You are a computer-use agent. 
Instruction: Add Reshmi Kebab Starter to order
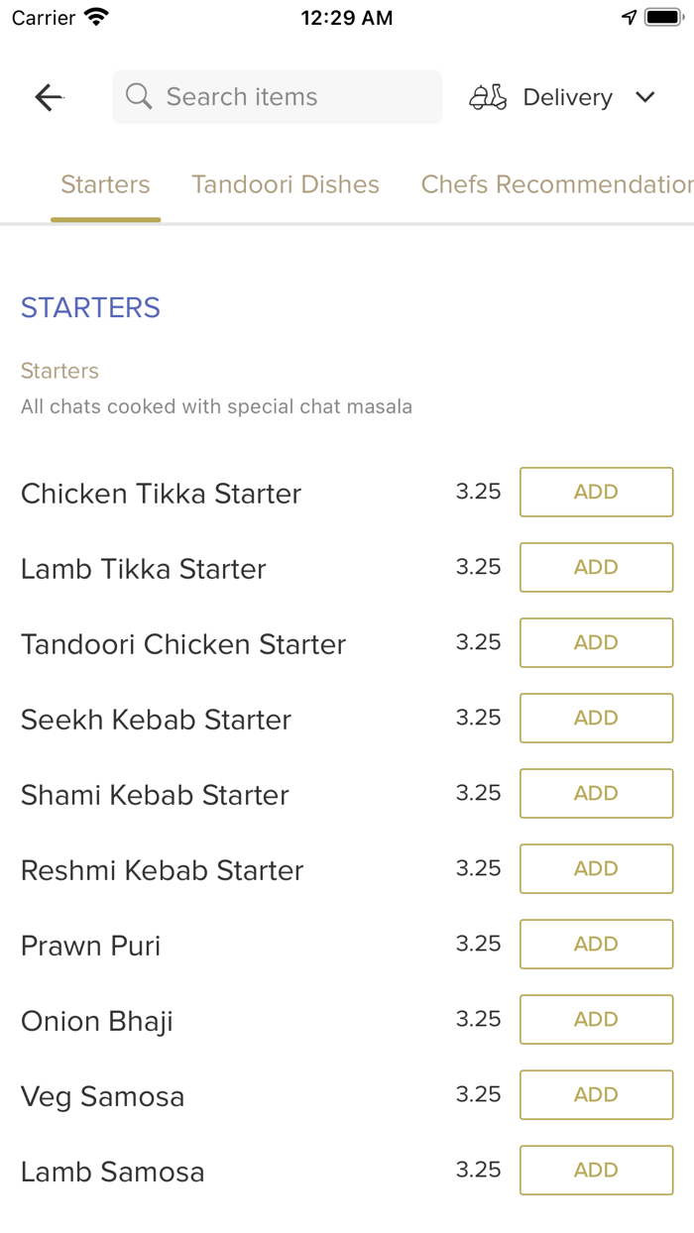point(596,869)
